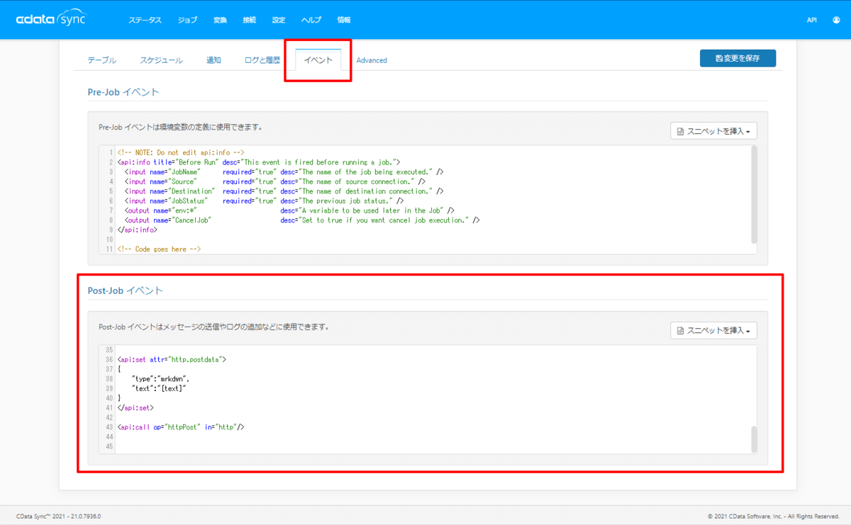The height and width of the screenshot is (525, 851).
Task: Expand the Post-Job スニペットを挿入 dropdown
Action: tap(714, 330)
